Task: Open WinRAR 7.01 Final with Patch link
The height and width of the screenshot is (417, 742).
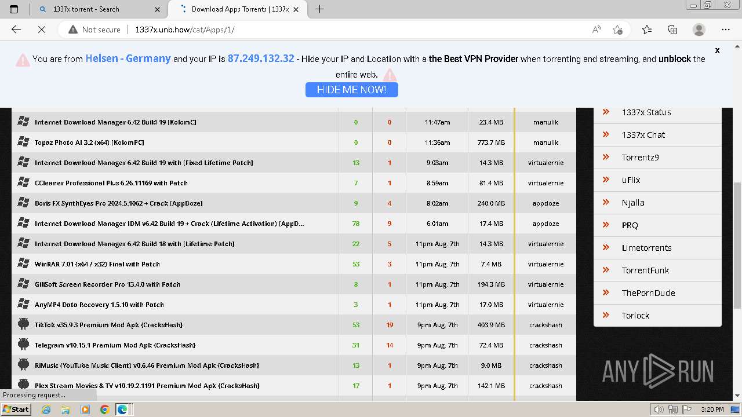Action: click(x=97, y=264)
